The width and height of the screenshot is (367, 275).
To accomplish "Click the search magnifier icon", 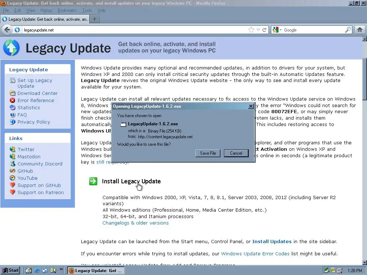I will 348,30.
